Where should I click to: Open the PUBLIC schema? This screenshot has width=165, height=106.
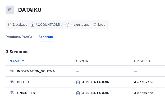[x=23, y=82]
